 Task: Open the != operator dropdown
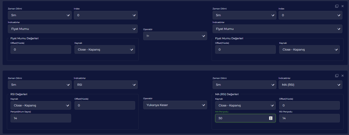point(175,36)
